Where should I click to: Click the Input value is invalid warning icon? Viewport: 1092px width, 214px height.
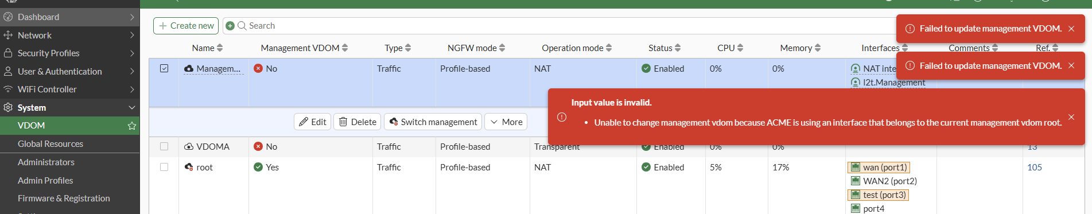[562, 117]
